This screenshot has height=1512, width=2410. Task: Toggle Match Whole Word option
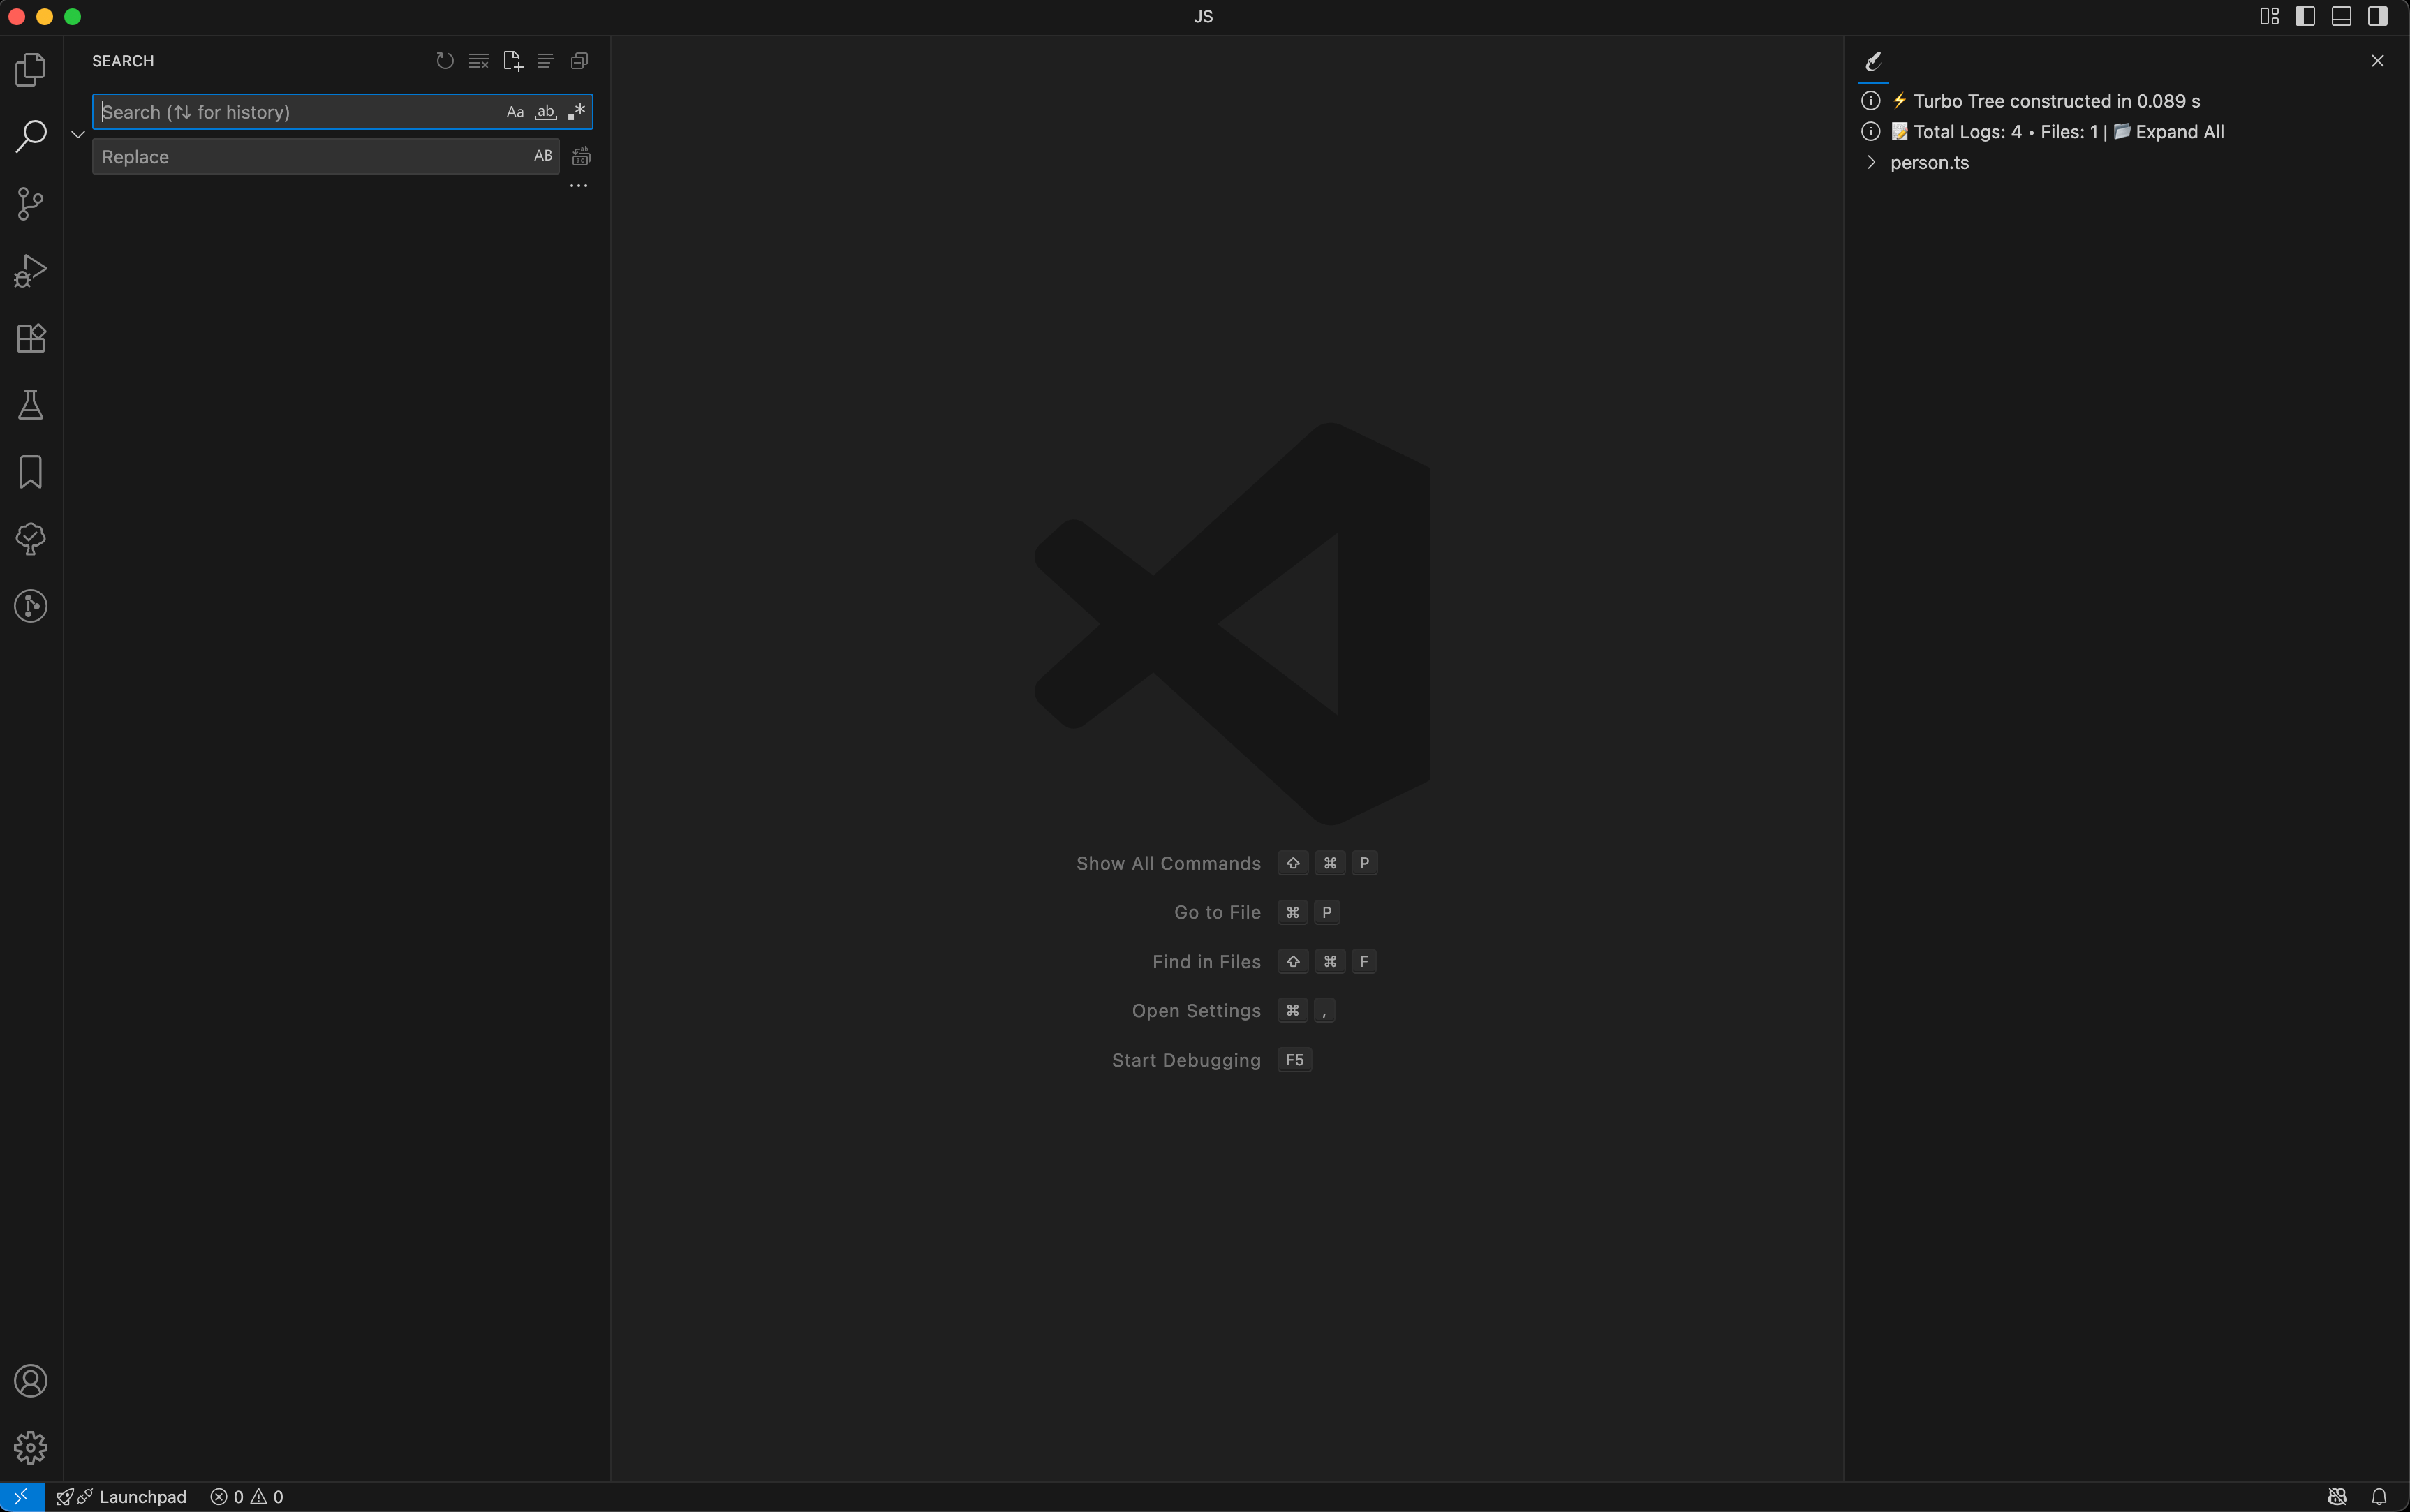click(x=545, y=111)
